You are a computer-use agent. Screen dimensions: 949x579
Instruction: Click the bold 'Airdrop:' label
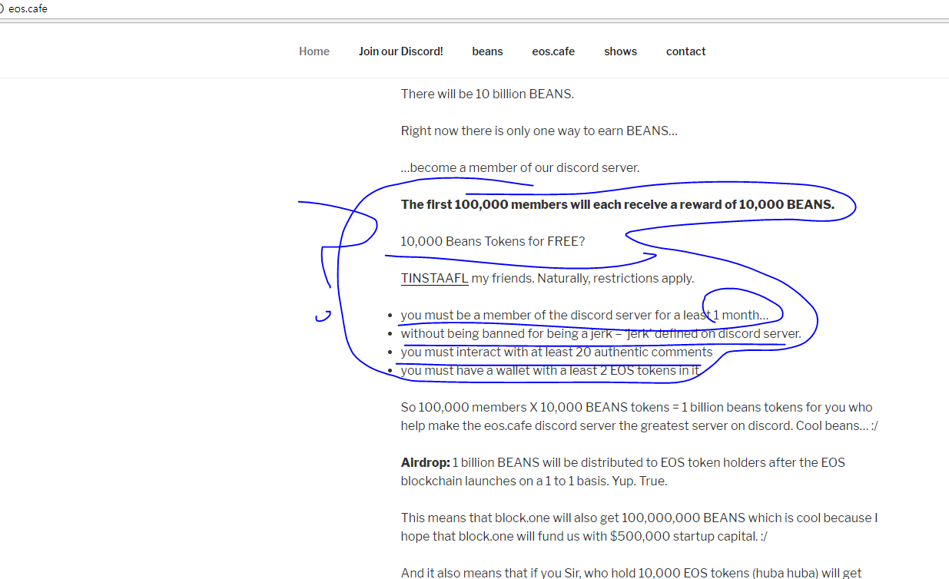tap(425, 462)
